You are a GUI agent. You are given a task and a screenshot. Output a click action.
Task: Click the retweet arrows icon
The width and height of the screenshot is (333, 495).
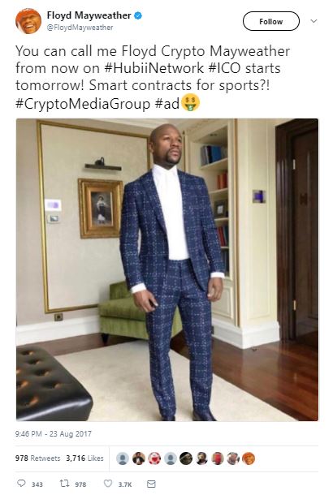64,484
